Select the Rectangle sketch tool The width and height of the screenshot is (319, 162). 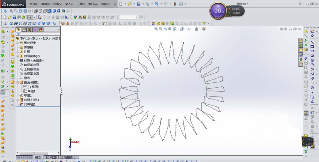[x=312, y=47]
